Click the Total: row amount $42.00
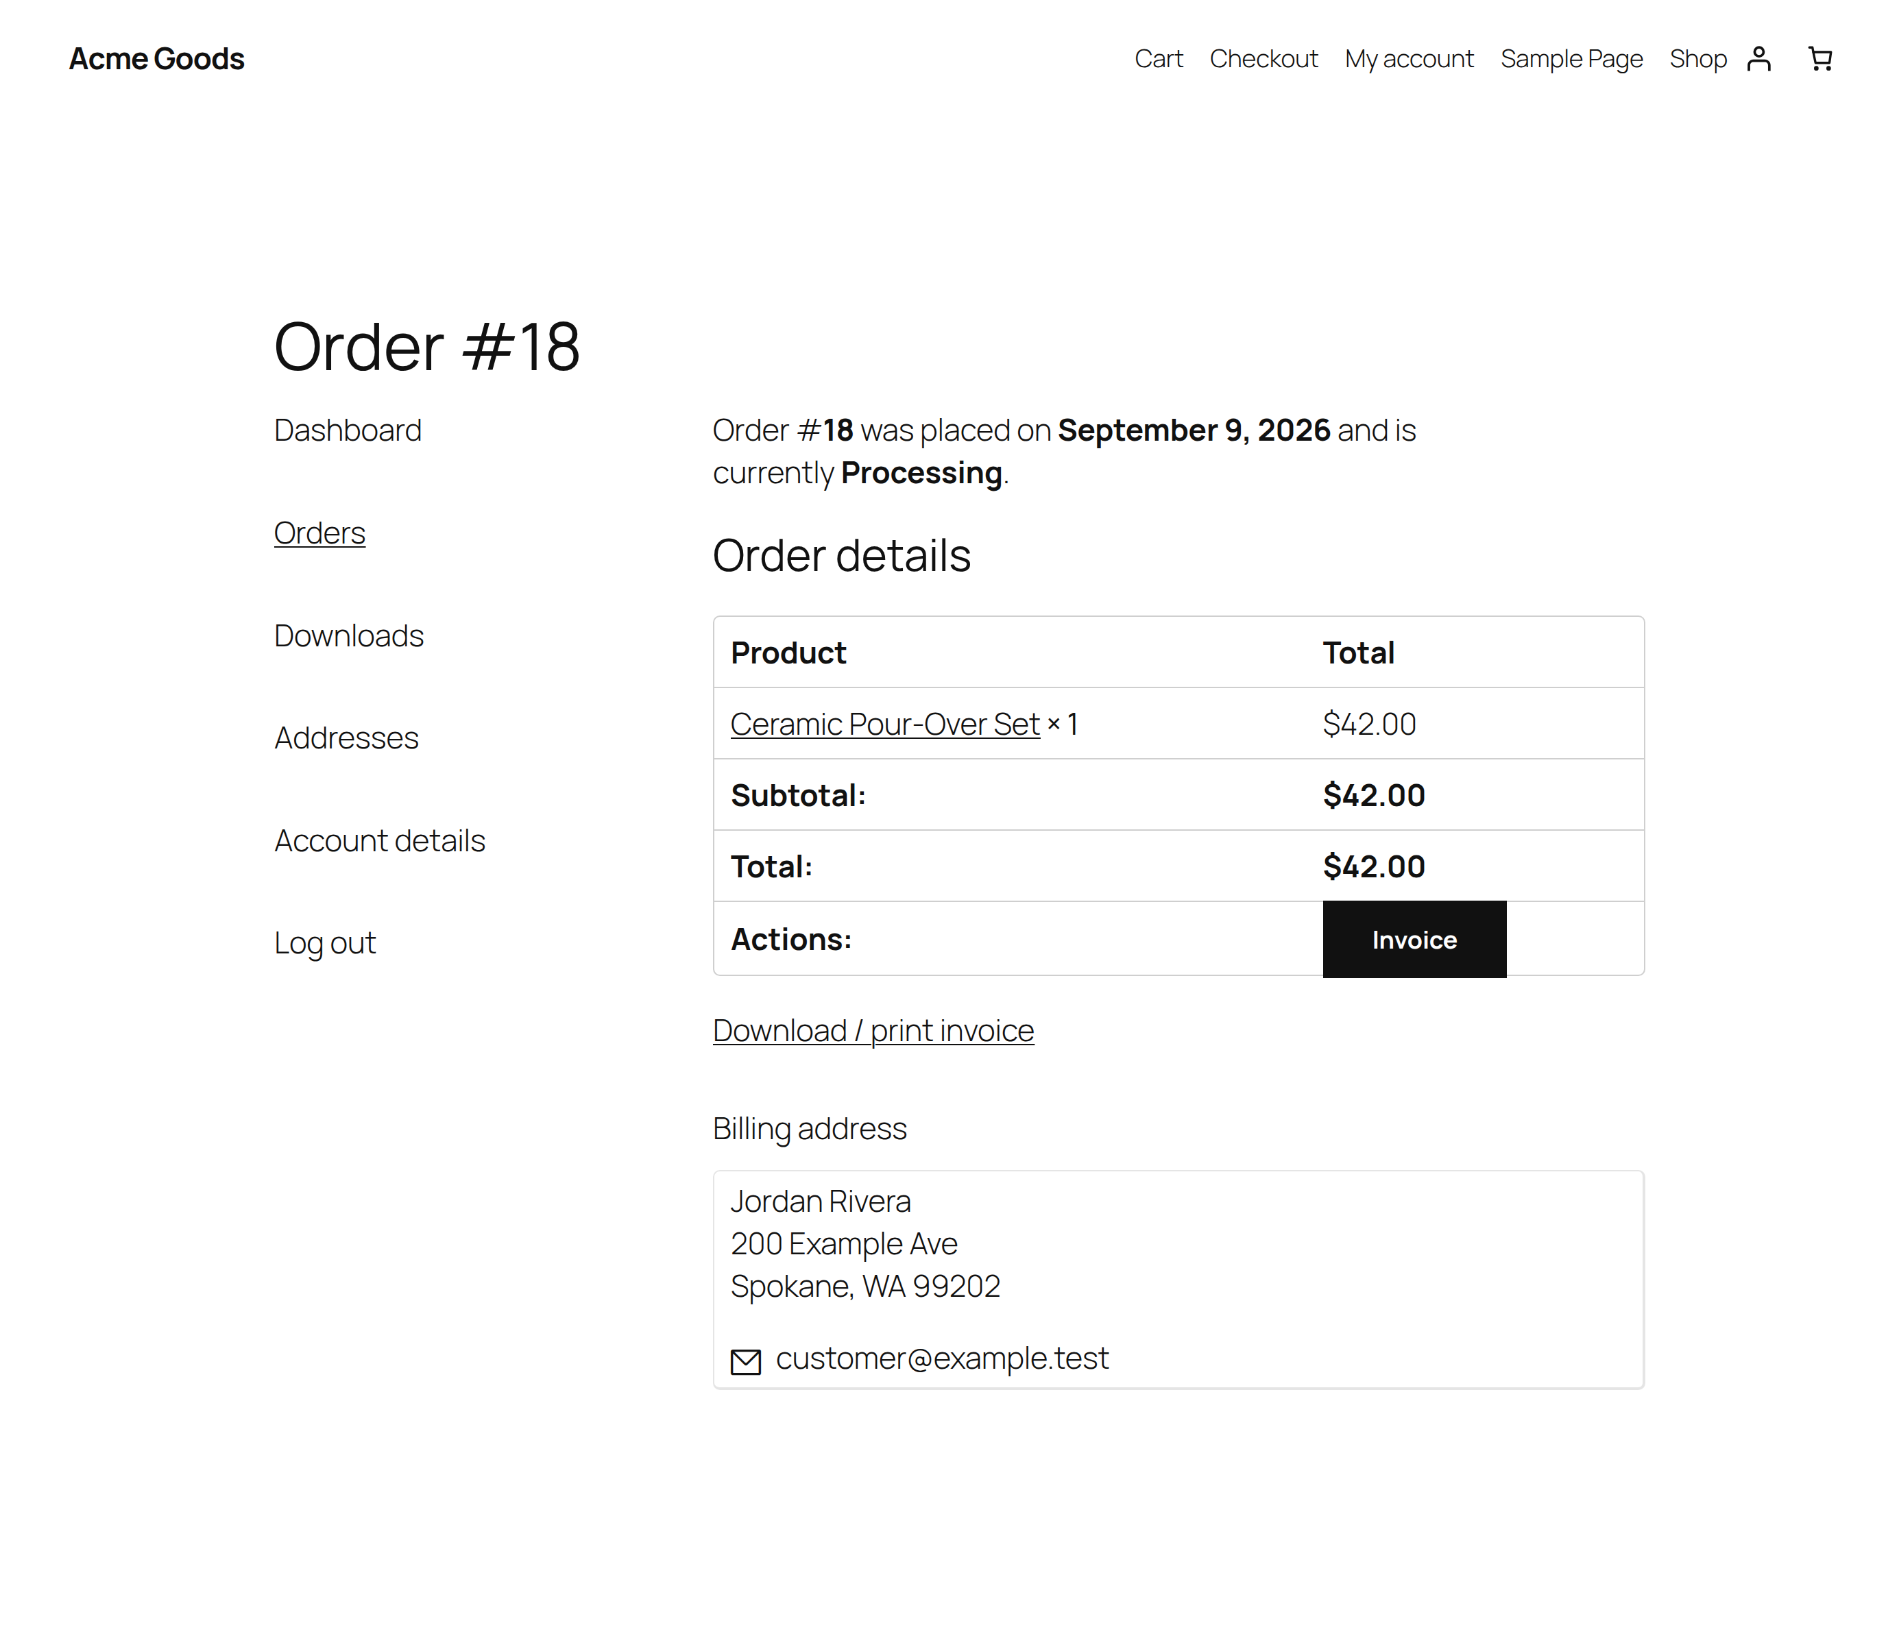 [1374, 866]
